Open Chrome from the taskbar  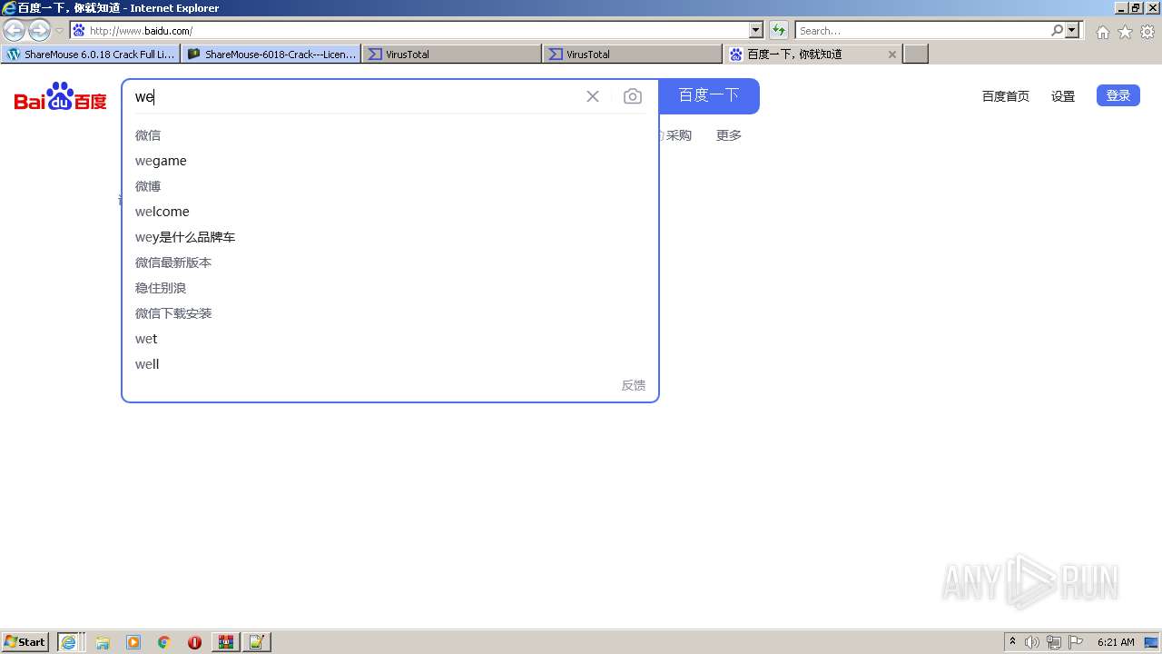[x=164, y=641]
